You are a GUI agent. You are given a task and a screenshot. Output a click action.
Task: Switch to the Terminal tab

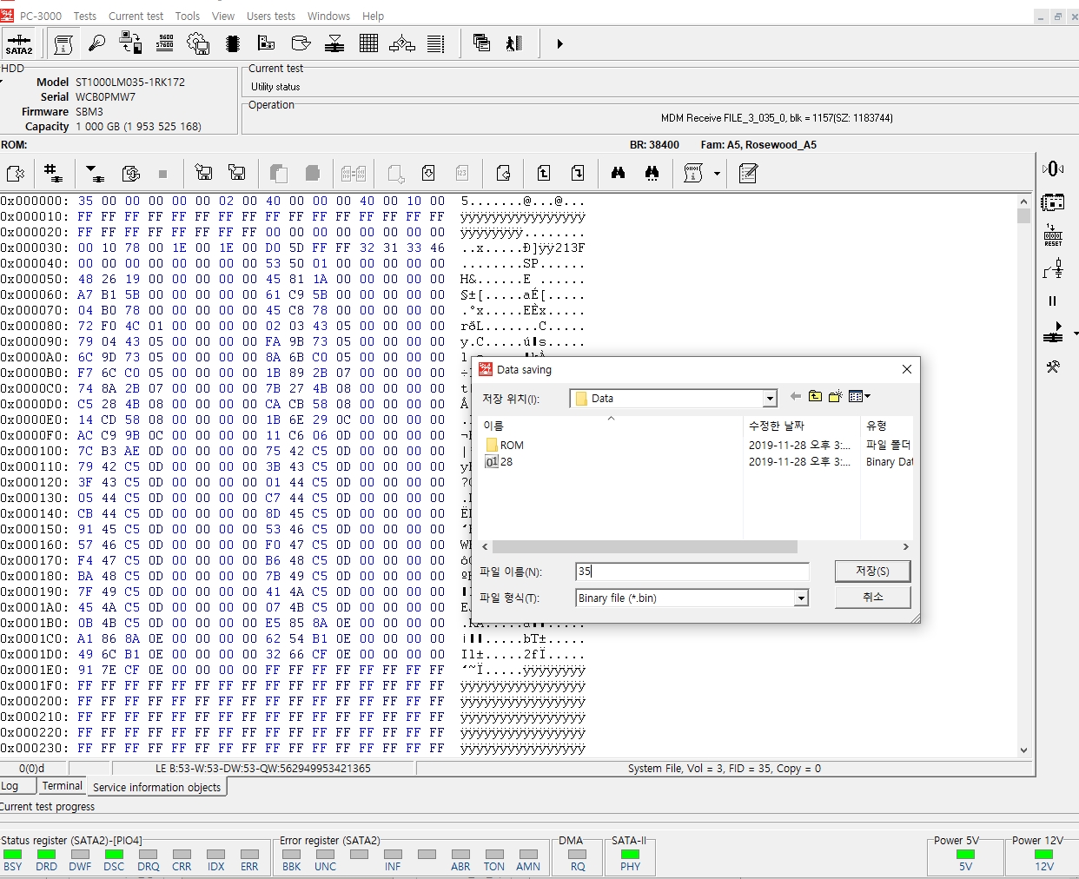[63, 786]
